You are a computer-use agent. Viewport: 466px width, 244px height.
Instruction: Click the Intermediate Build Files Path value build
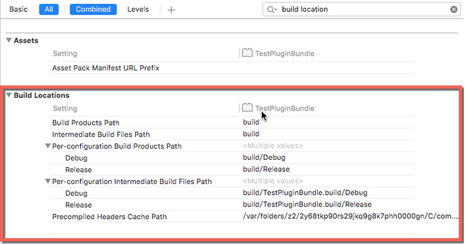click(x=251, y=134)
